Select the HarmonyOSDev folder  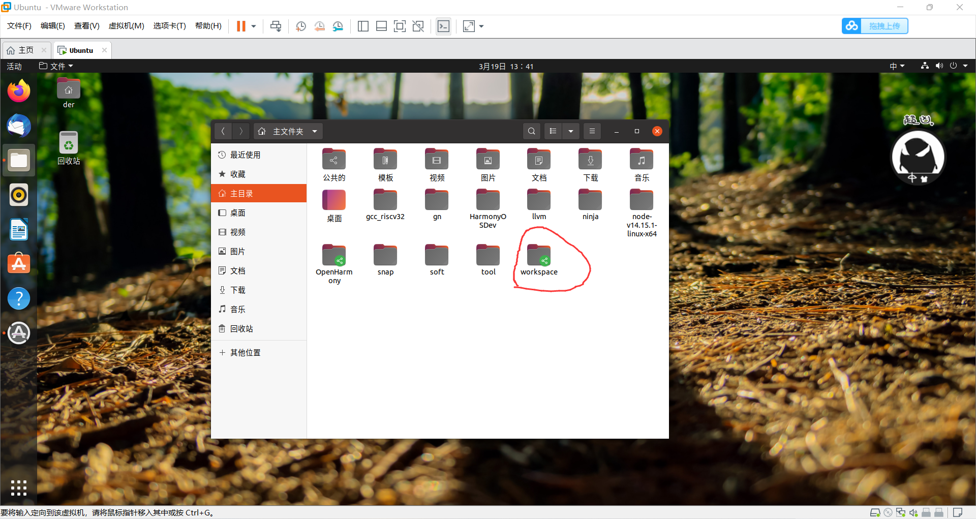[488, 209]
